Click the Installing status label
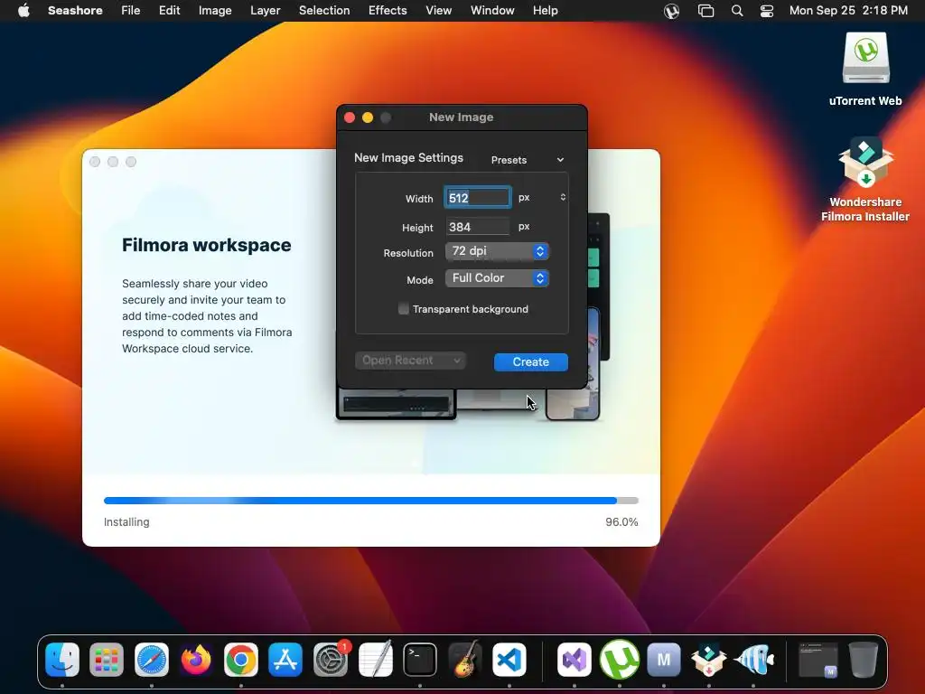Screen dimensions: 925x694 pyautogui.click(x=126, y=521)
